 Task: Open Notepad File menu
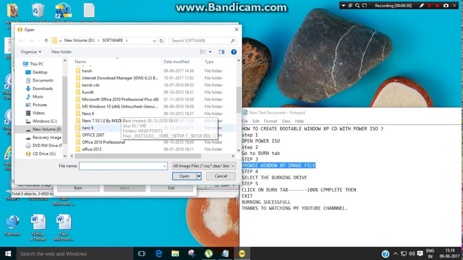[245, 121]
